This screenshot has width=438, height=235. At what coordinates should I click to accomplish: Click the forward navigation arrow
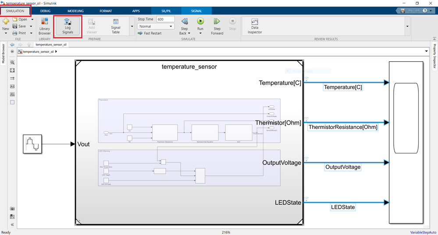21,44
